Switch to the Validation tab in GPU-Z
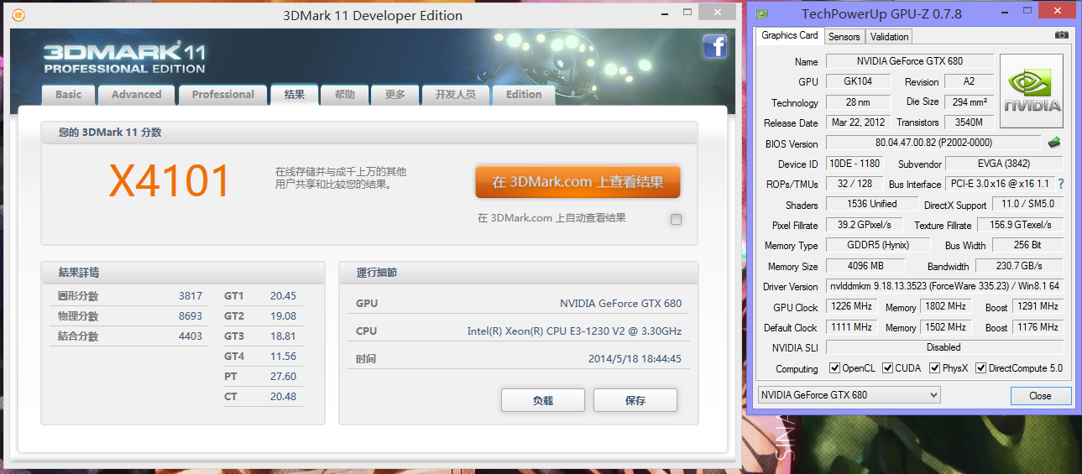This screenshot has height=474, width=1082. click(x=889, y=37)
